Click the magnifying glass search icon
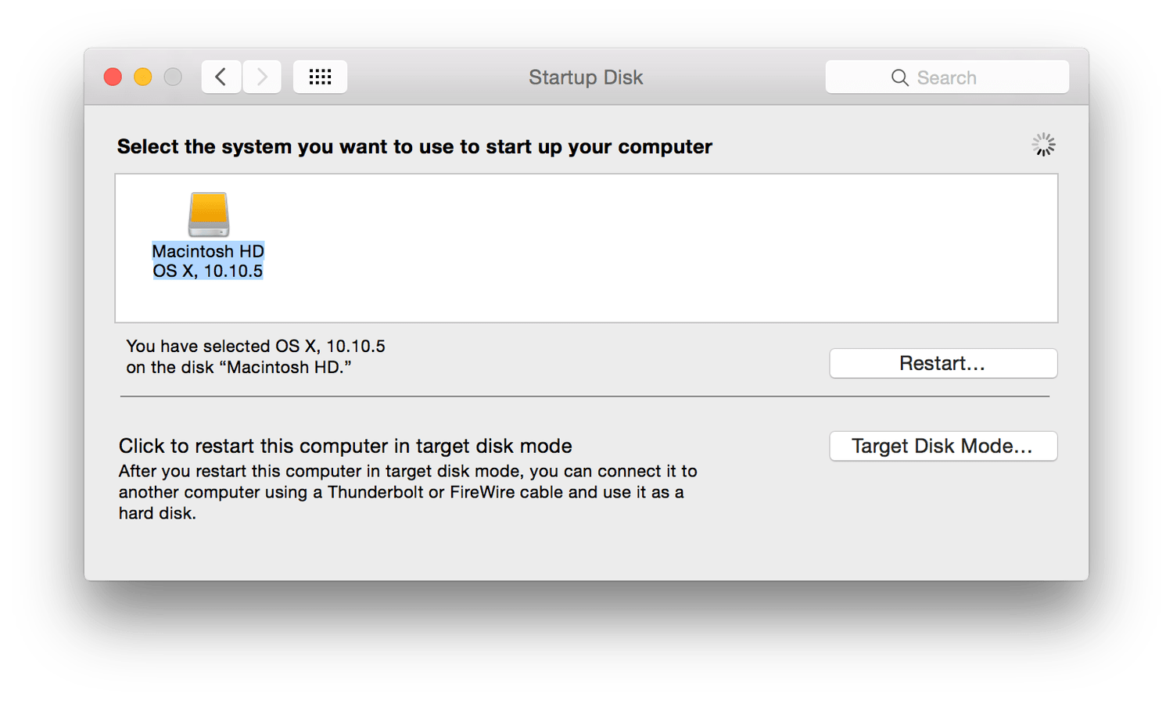The width and height of the screenshot is (1173, 701). [899, 77]
